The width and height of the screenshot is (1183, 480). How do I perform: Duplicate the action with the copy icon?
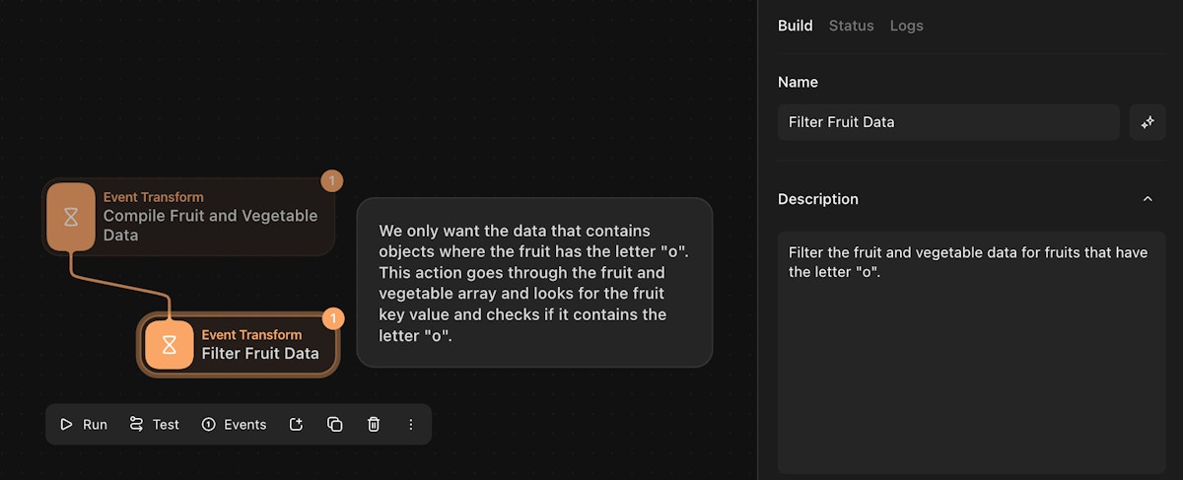coord(335,425)
